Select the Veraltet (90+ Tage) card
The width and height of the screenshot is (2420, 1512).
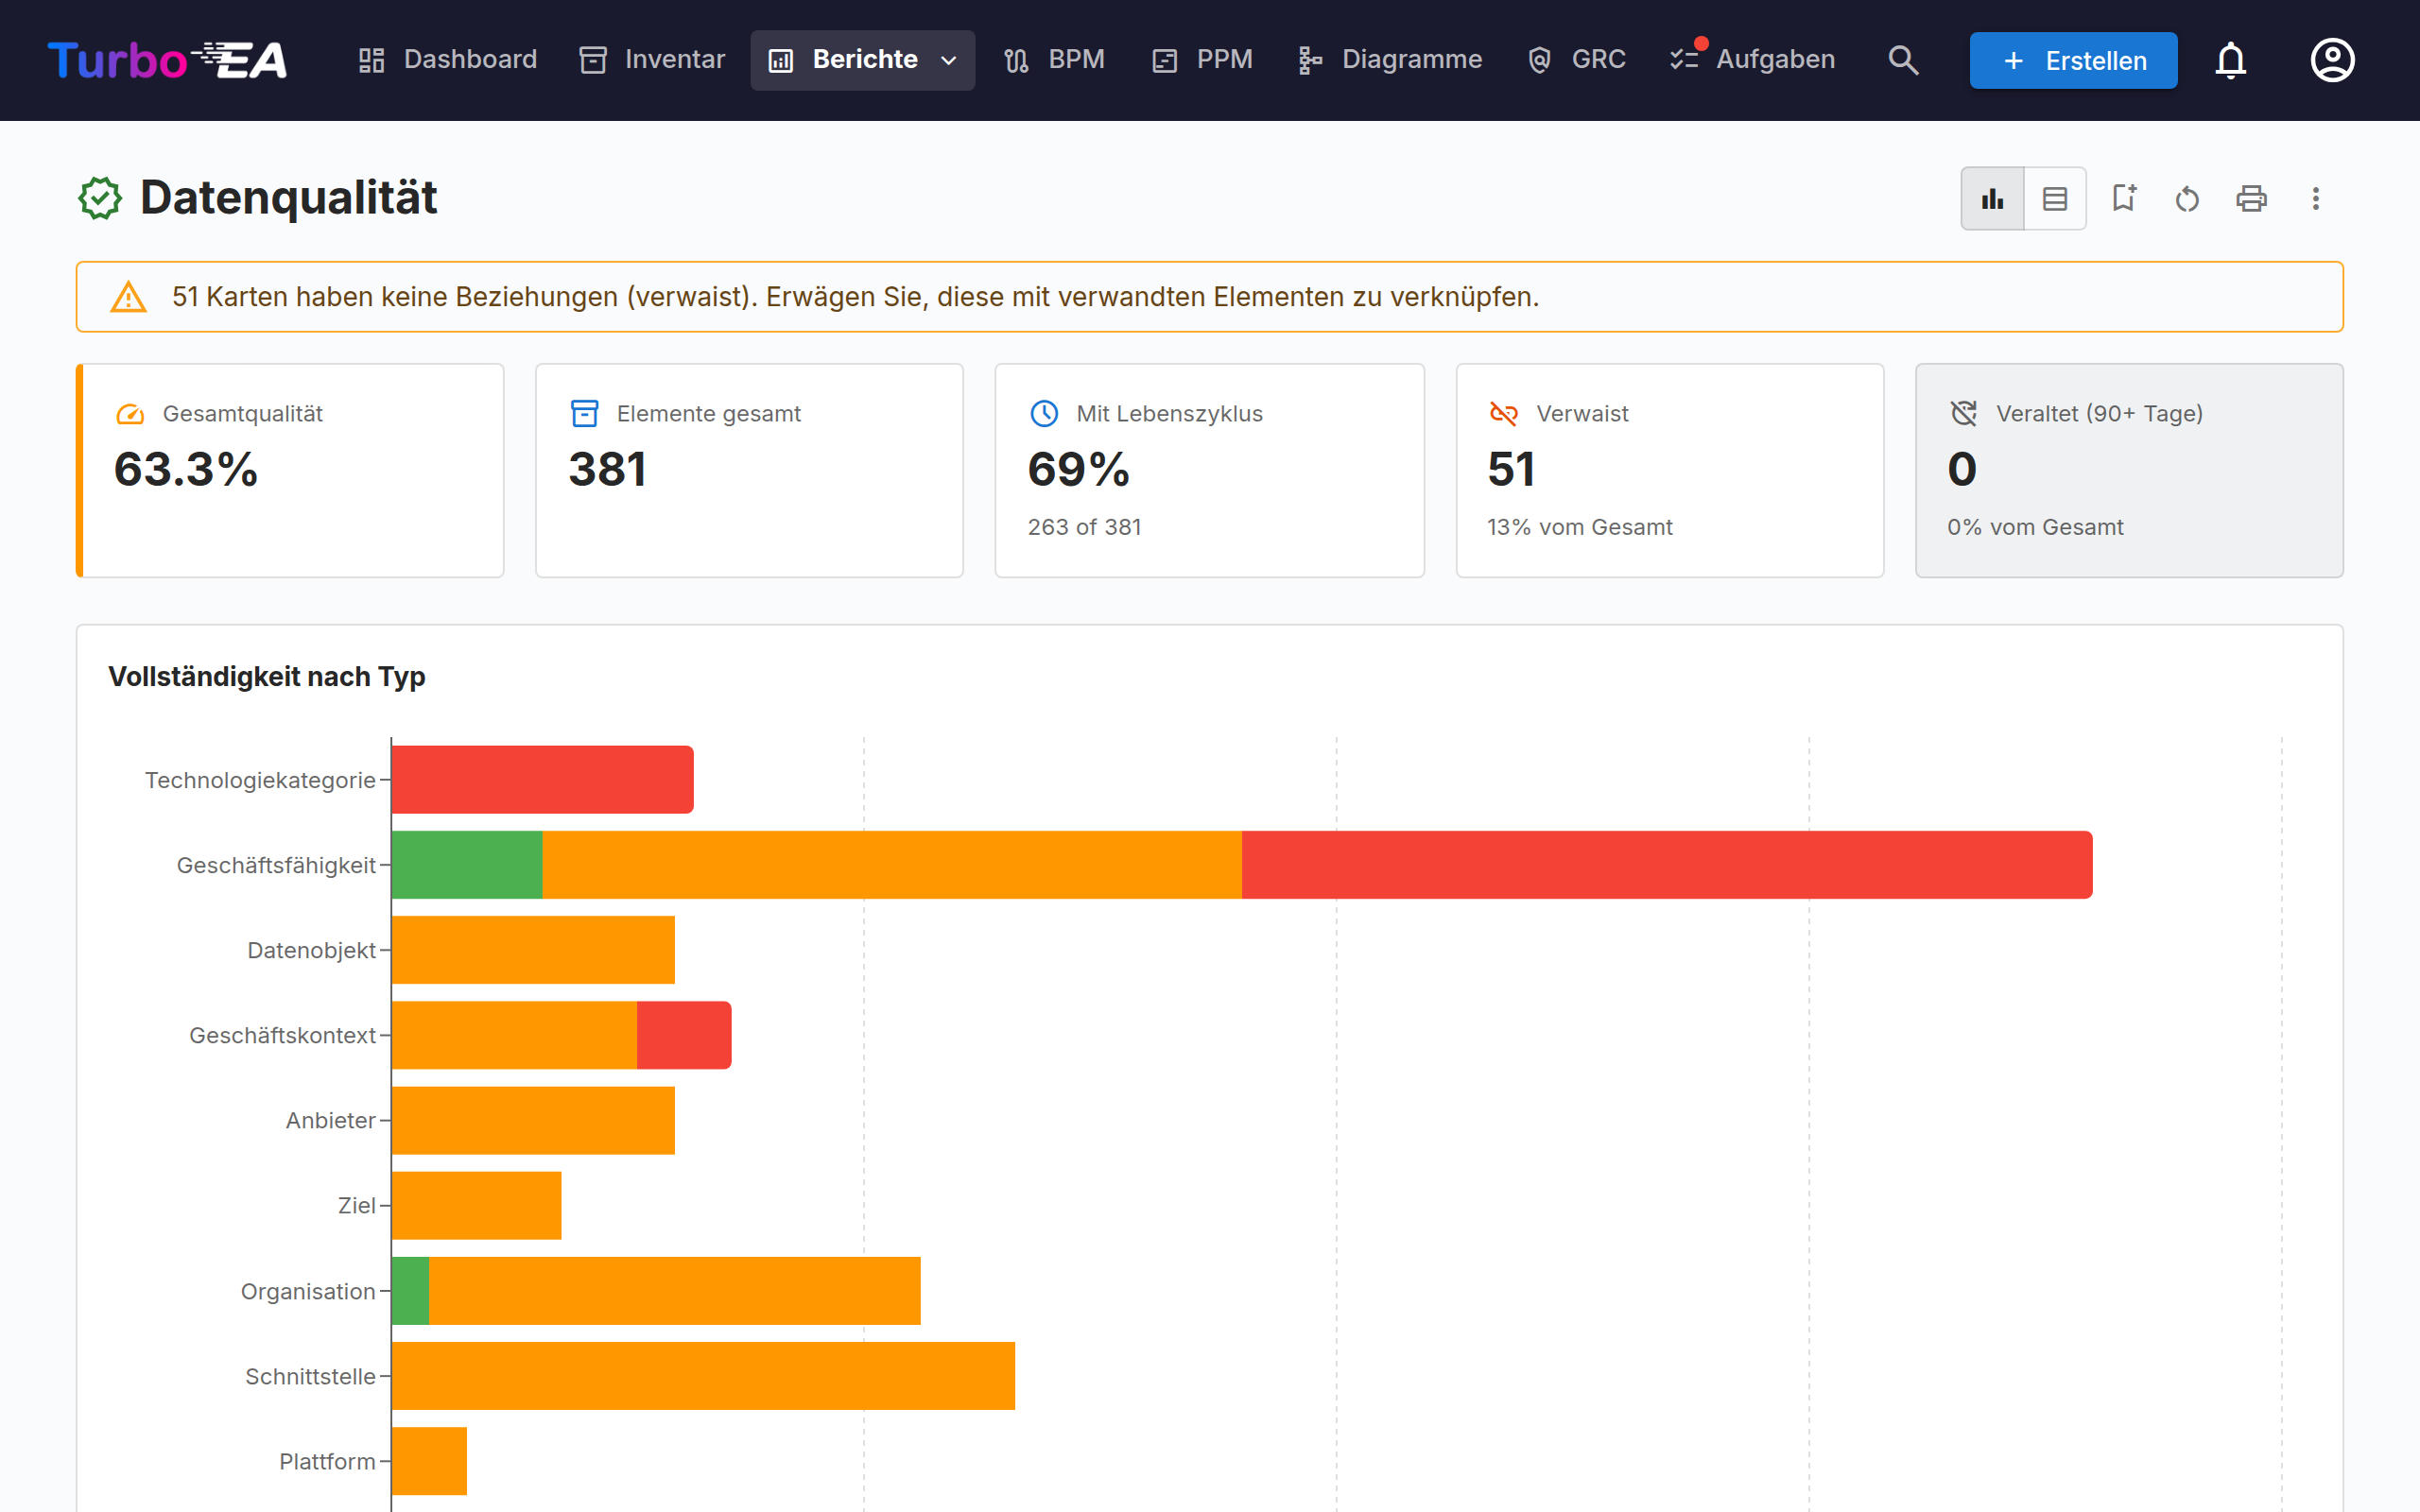coord(2129,470)
